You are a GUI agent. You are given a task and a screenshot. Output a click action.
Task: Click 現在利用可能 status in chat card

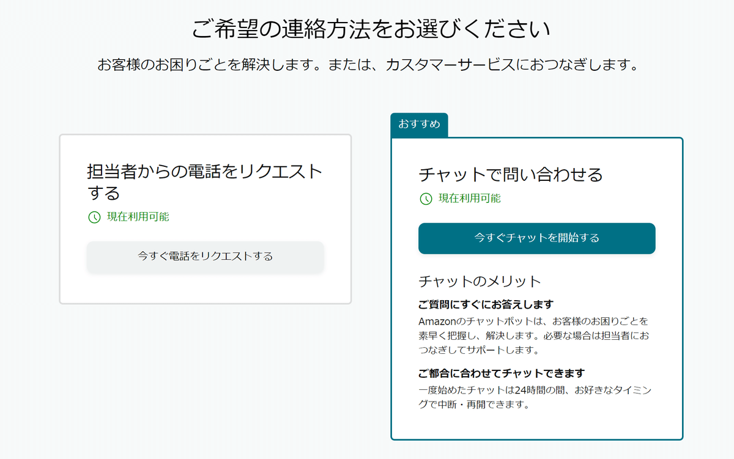tap(470, 199)
